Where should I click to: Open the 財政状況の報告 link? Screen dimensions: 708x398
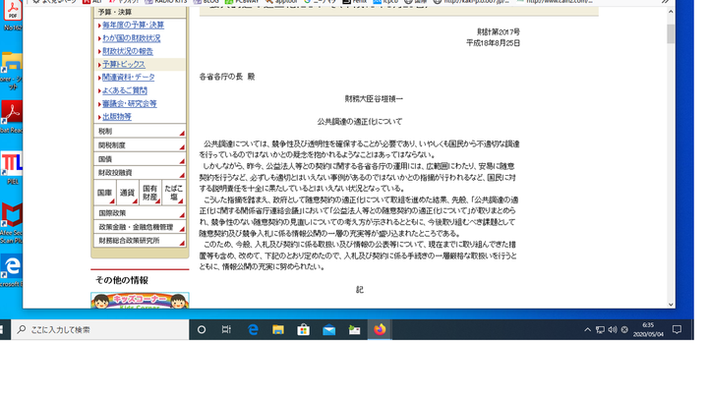pos(128,51)
